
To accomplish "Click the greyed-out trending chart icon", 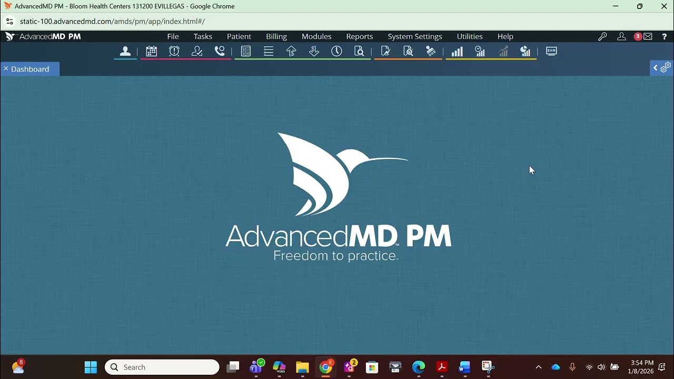I will coord(503,51).
